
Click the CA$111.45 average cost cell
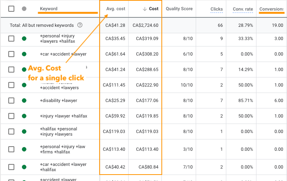pyautogui.click(x=114, y=85)
